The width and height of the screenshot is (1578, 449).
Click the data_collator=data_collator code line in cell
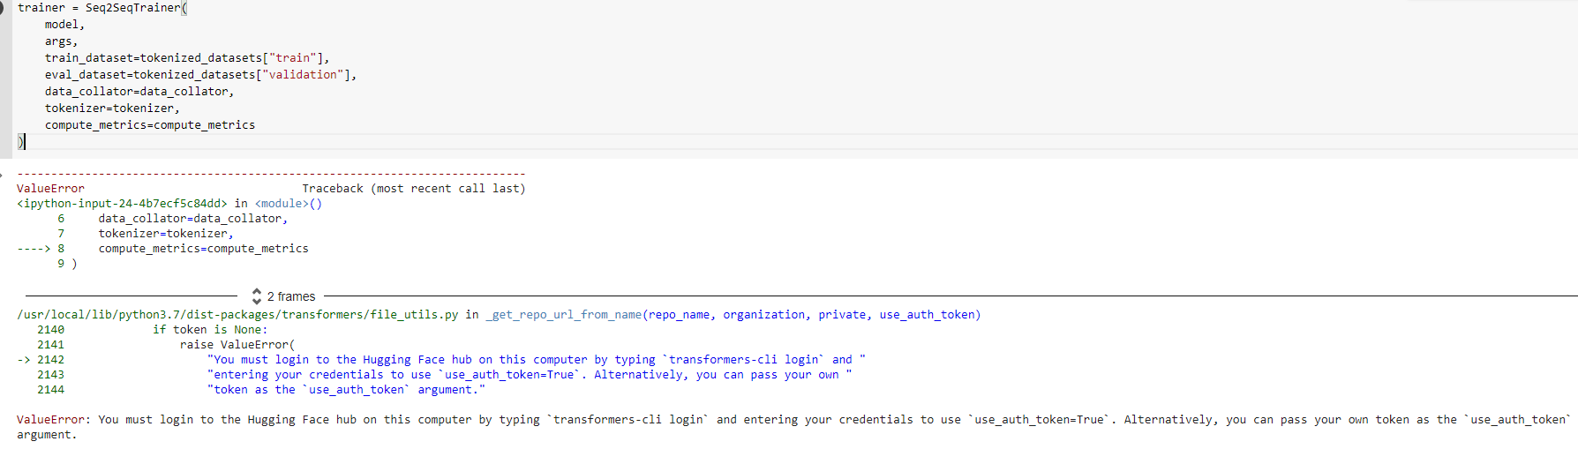[x=139, y=92]
